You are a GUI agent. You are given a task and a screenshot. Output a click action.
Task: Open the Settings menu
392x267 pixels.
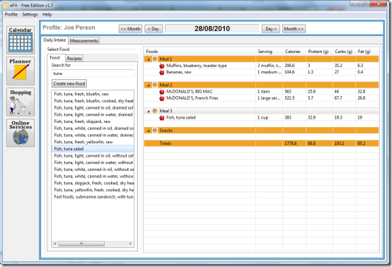click(x=30, y=14)
